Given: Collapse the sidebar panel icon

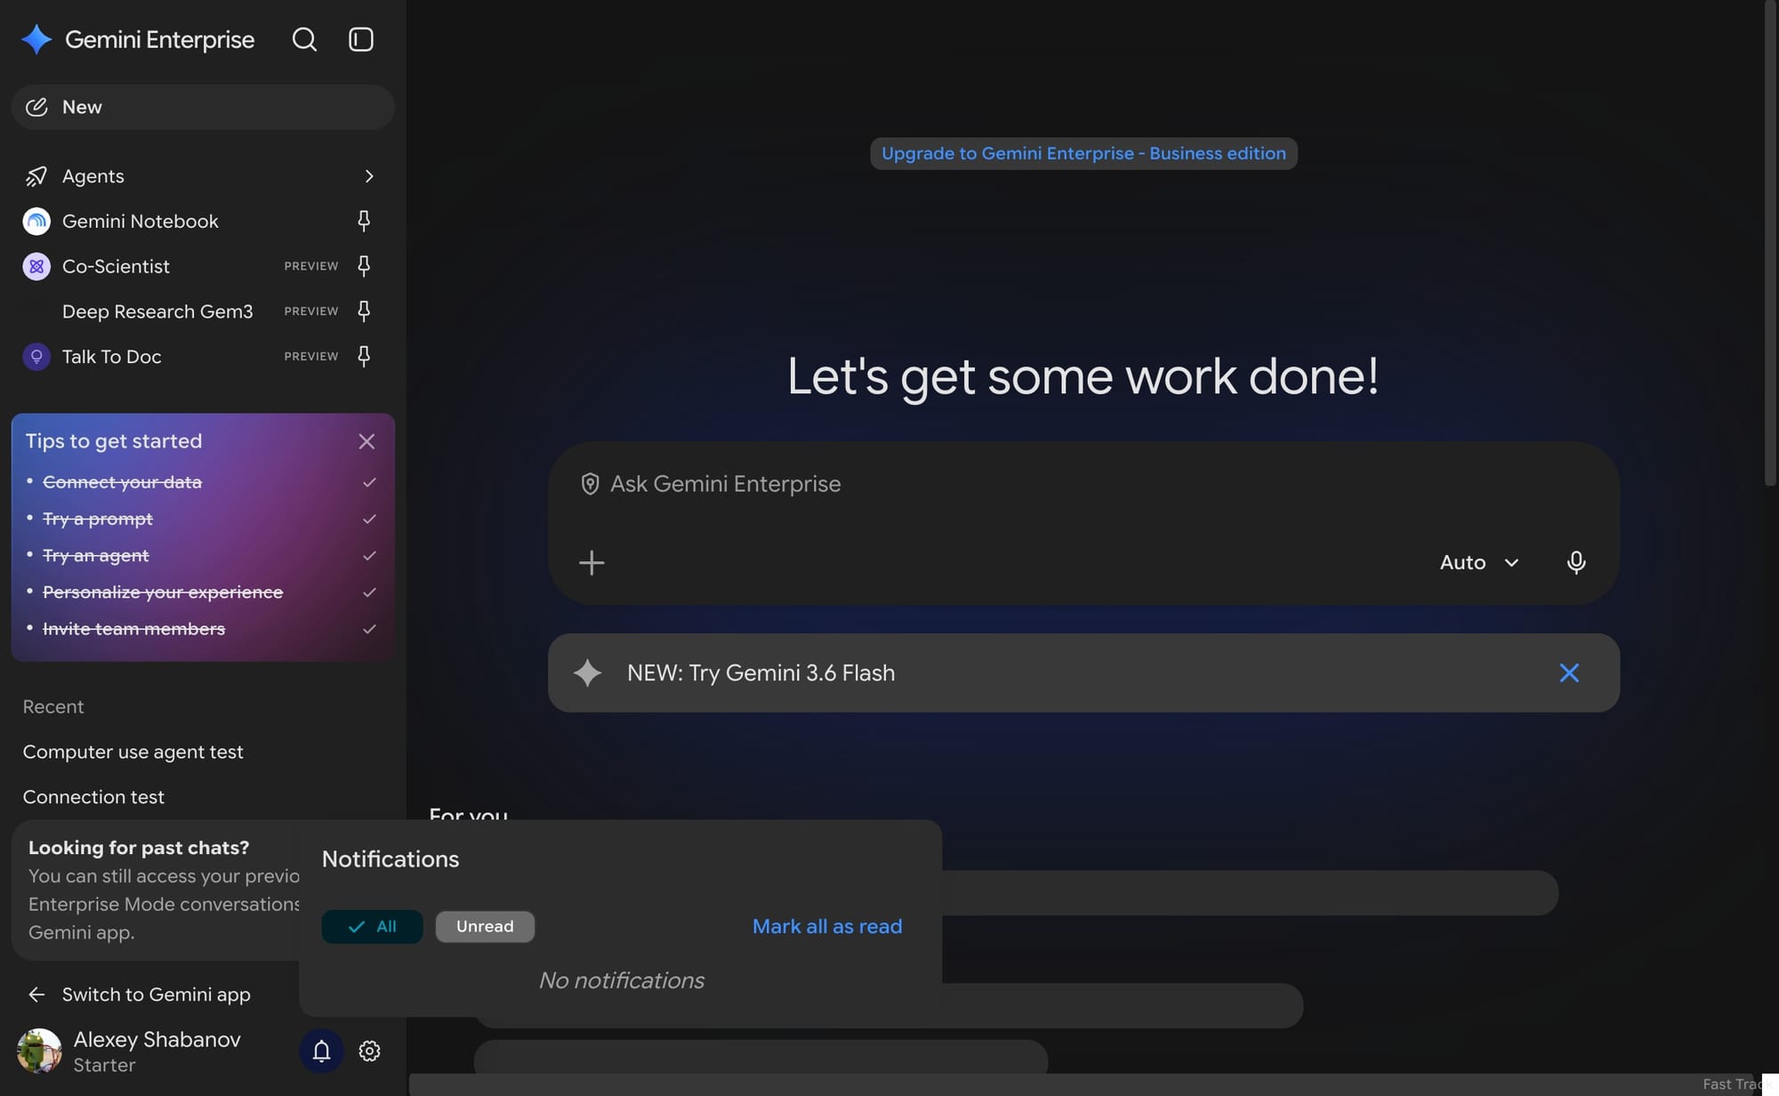Looking at the screenshot, I should [361, 39].
